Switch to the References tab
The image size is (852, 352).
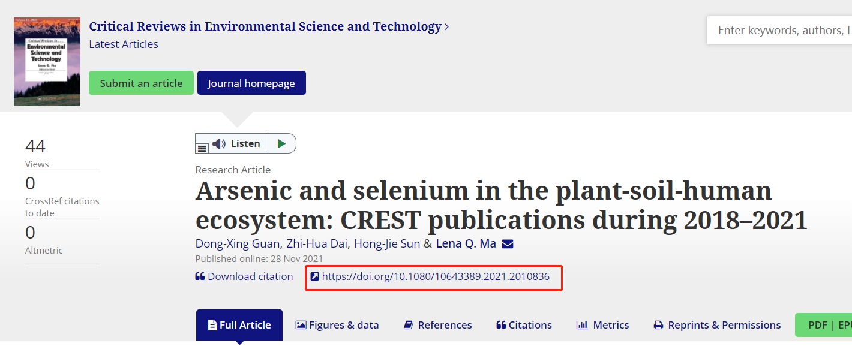[x=438, y=325]
